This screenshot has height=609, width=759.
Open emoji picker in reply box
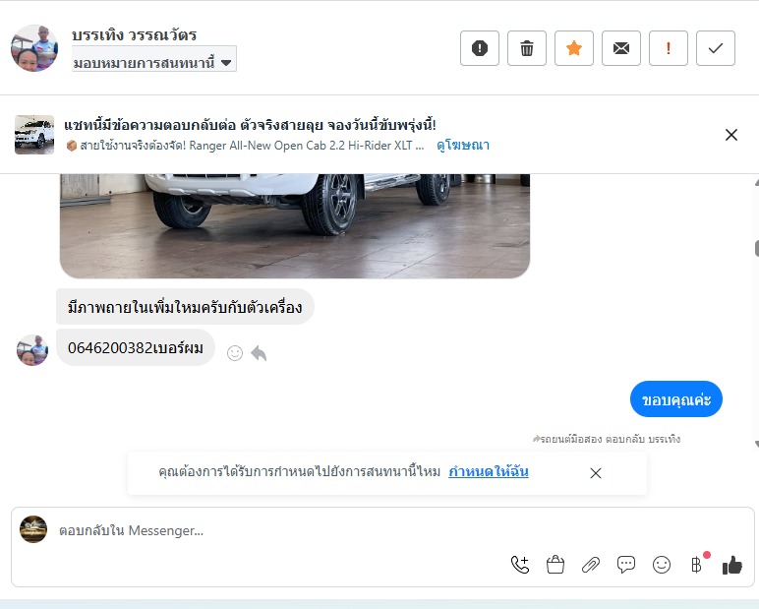[662, 565]
